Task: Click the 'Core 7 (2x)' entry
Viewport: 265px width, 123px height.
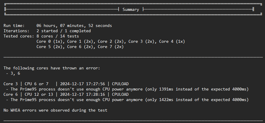Action: pyautogui.click(x=111, y=47)
